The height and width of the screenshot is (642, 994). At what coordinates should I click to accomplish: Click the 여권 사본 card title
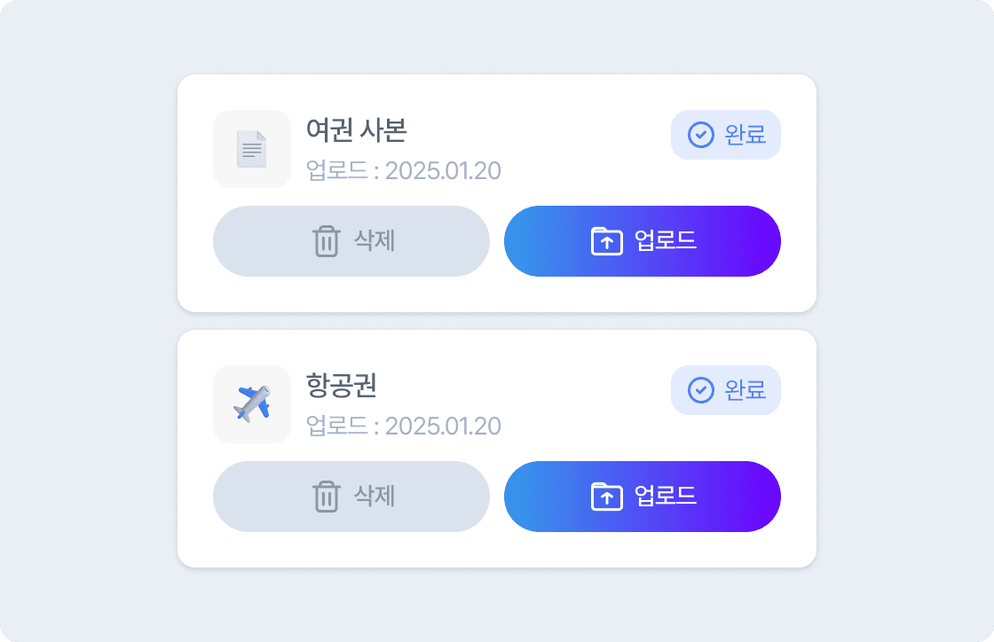point(354,131)
